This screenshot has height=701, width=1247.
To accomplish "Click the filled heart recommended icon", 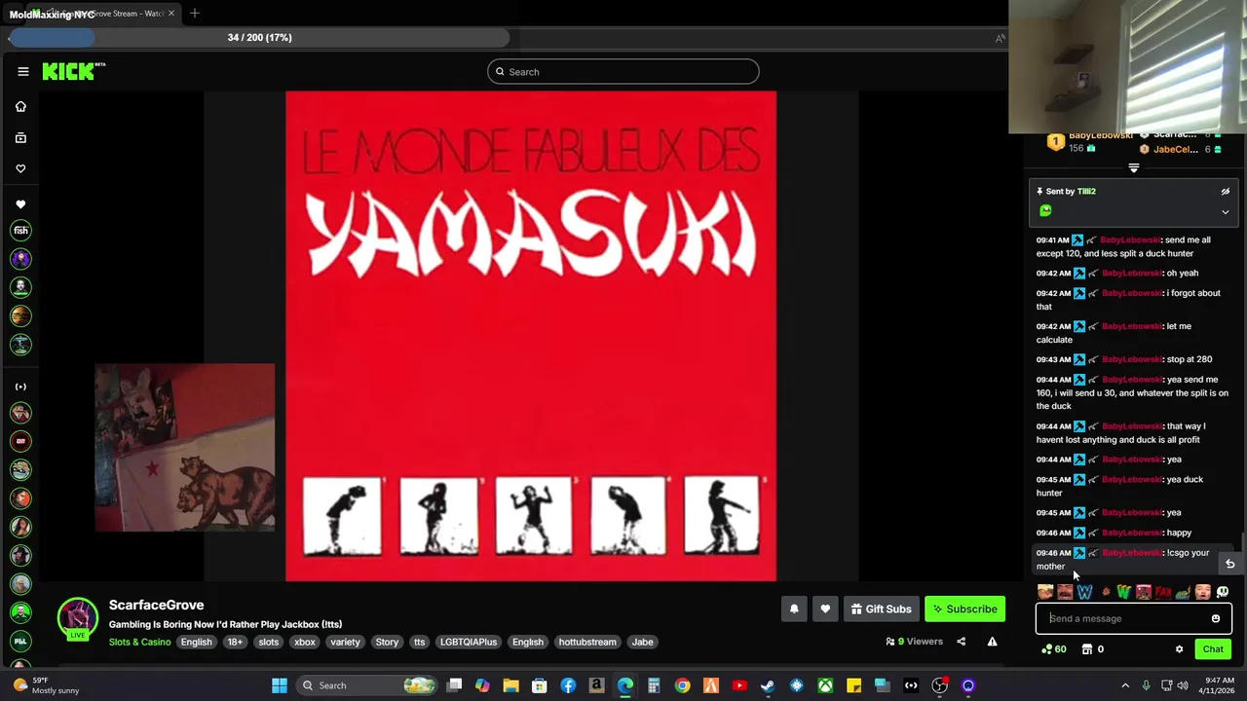I will point(20,204).
